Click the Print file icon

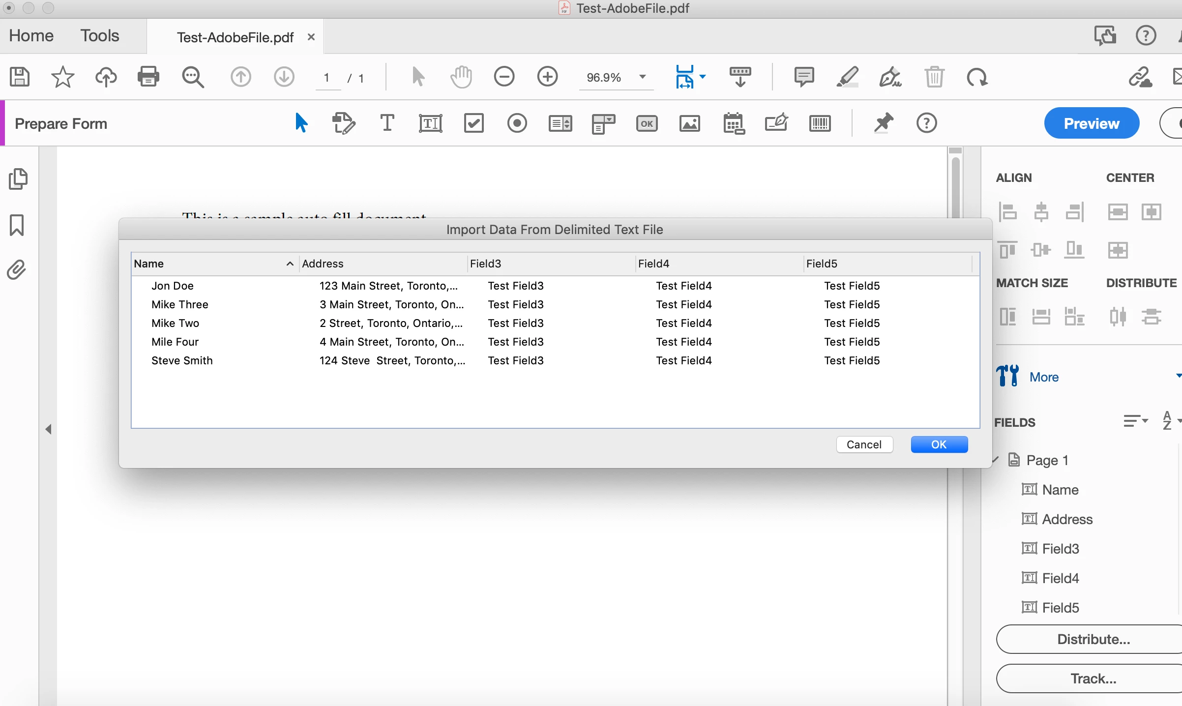pyautogui.click(x=148, y=77)
